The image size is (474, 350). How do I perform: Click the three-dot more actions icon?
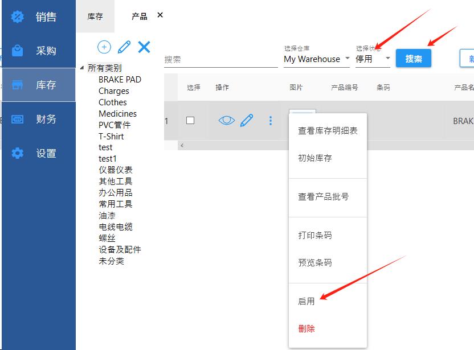271,121
